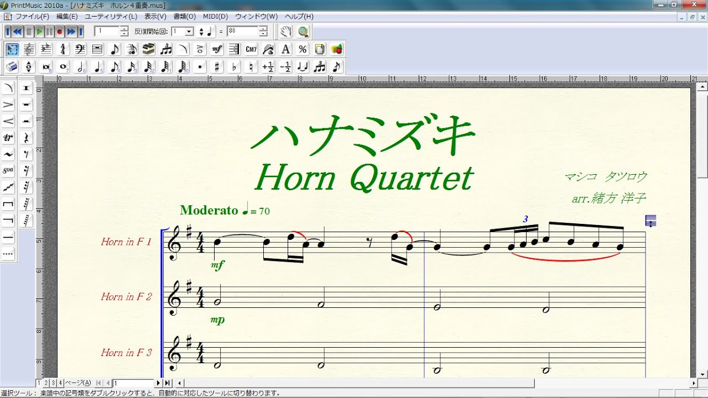Select the Tuplet tool
Viewport: 708px width, 398px height.
click(166, 49)
